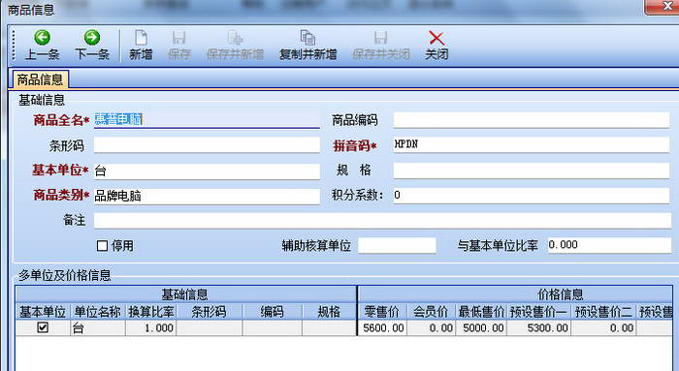Viewport: 679px width, 371px height.
Task: Click the 备注 input field
Action: (x=382, y=221)
